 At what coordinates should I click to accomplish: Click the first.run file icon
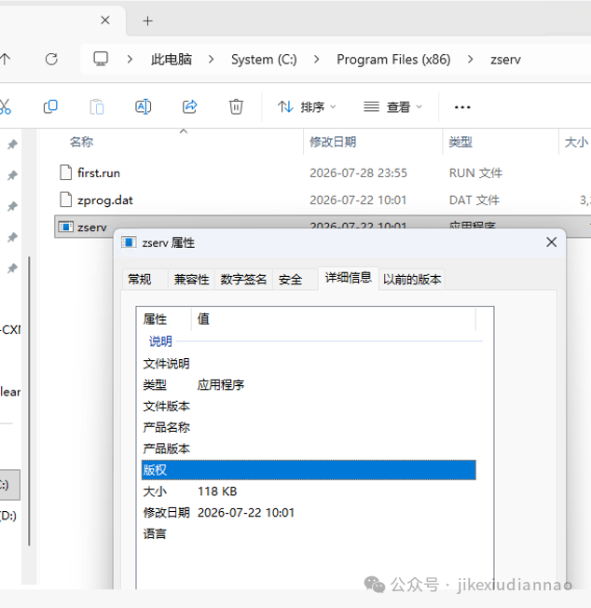tap(66, 173)
